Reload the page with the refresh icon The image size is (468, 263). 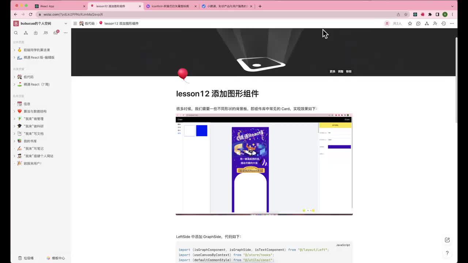click(x=30, y=14)
